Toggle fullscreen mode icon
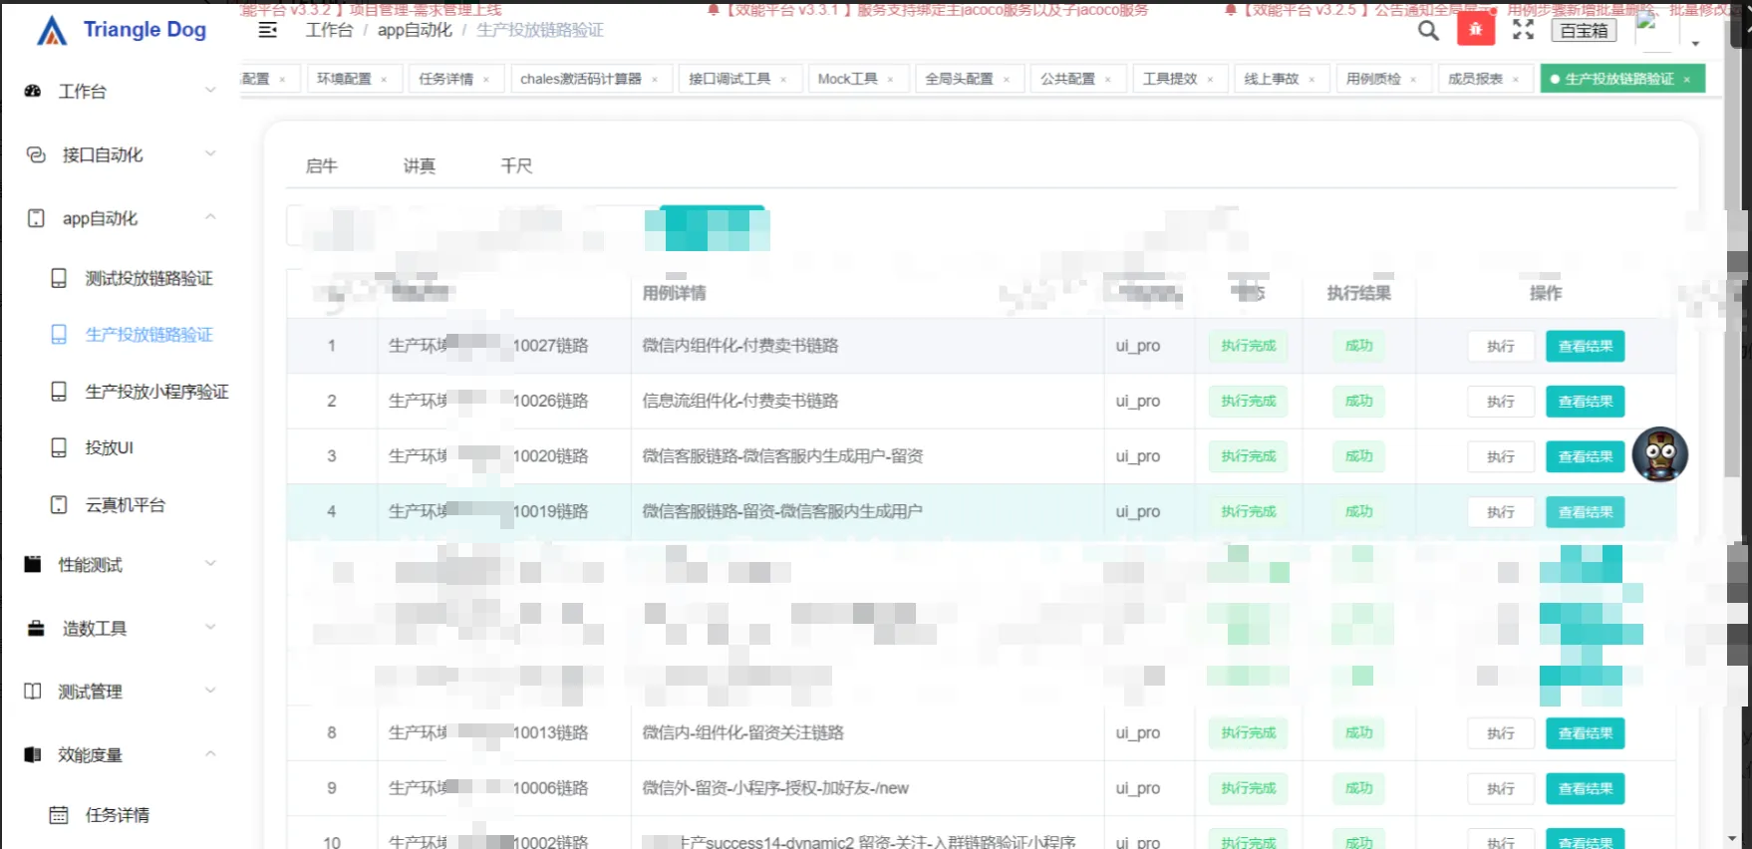The width and height of the screenshot is (1752, 849). click(x=1523, y=30)
